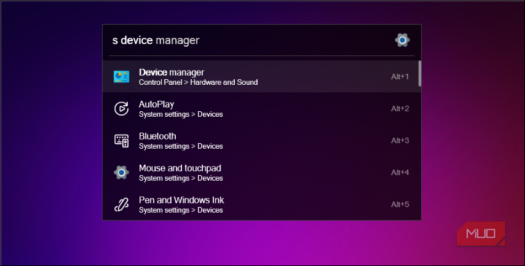Click the Device manager control panel icon
This screenshot has width=525, height=266.
pos(121,77)
